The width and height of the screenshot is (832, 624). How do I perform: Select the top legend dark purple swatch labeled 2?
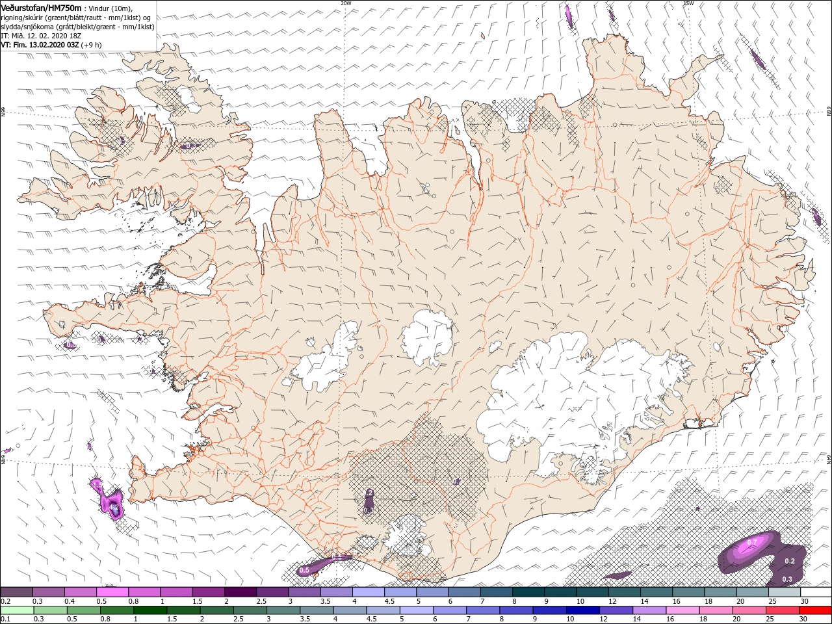click(240, 592)
